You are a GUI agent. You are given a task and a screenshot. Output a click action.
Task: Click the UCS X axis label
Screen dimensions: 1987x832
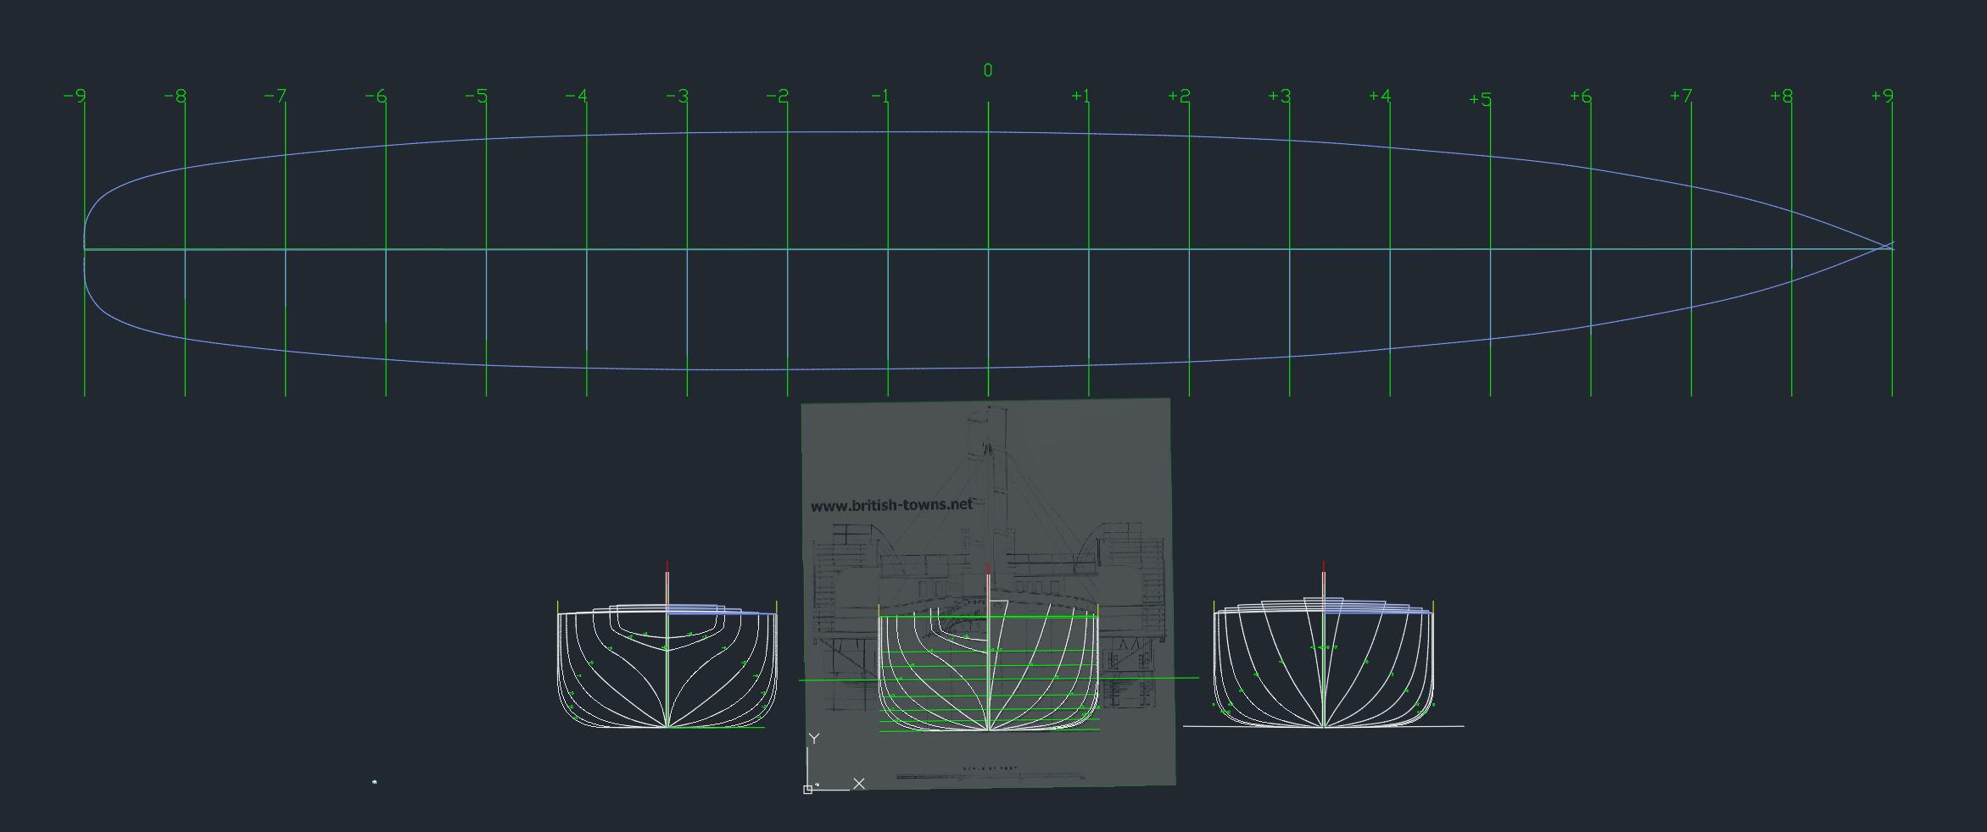[x=859, y=784]
